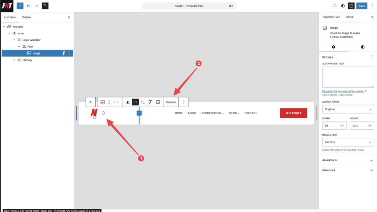The image size is (377, 212).
Task: Toggle the List View document overview button
Action: point(45,6)
